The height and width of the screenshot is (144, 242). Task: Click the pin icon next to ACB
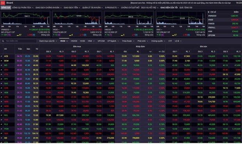2,56
